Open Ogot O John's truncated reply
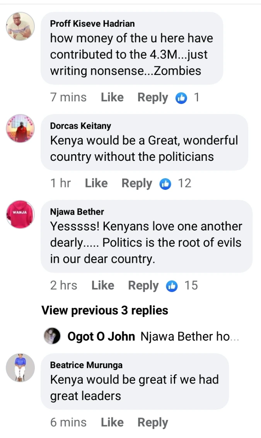This screenshot has width=261, height=438. pos(190,336)
